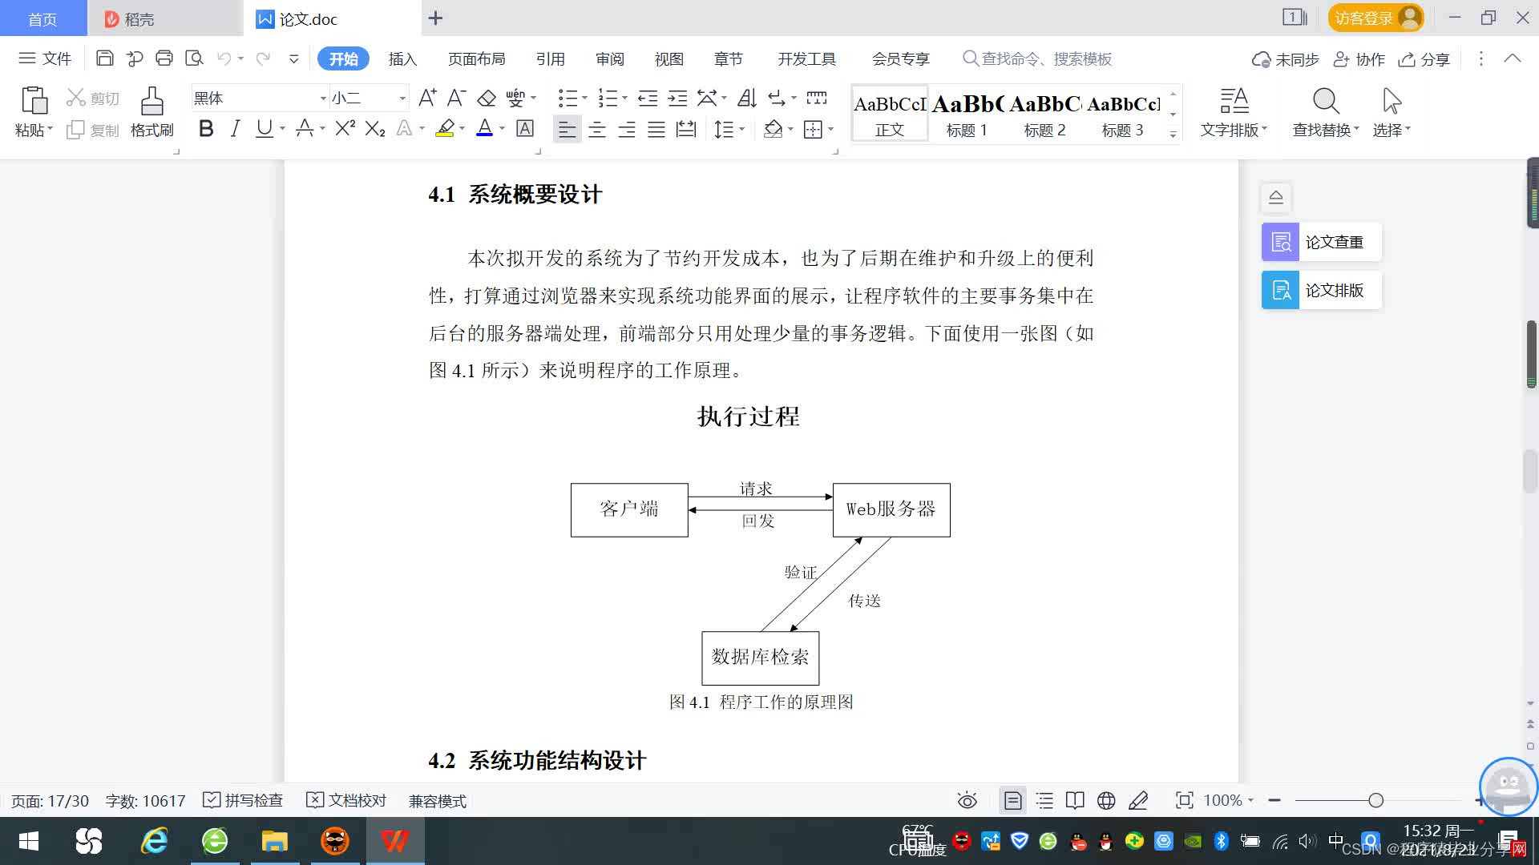
Task: Apply the 标题 1 heading style
Action: tap(967, 114)
